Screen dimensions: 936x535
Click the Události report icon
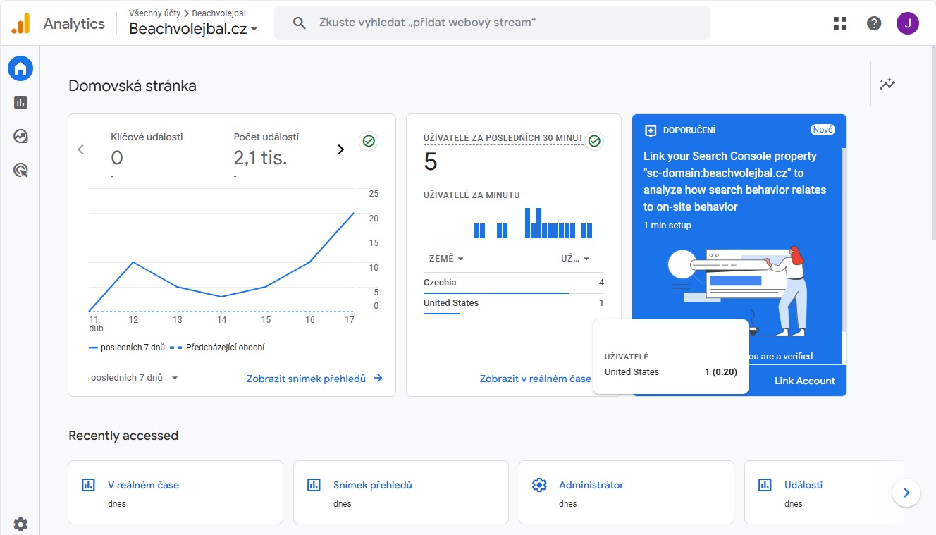pyautogui.click(x=765, y=485)
